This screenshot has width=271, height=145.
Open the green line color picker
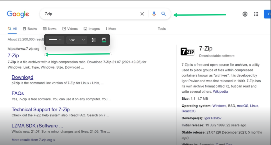pos(104,40)
